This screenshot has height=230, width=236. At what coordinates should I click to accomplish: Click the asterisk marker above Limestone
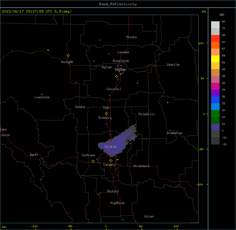tap(42, 95)
